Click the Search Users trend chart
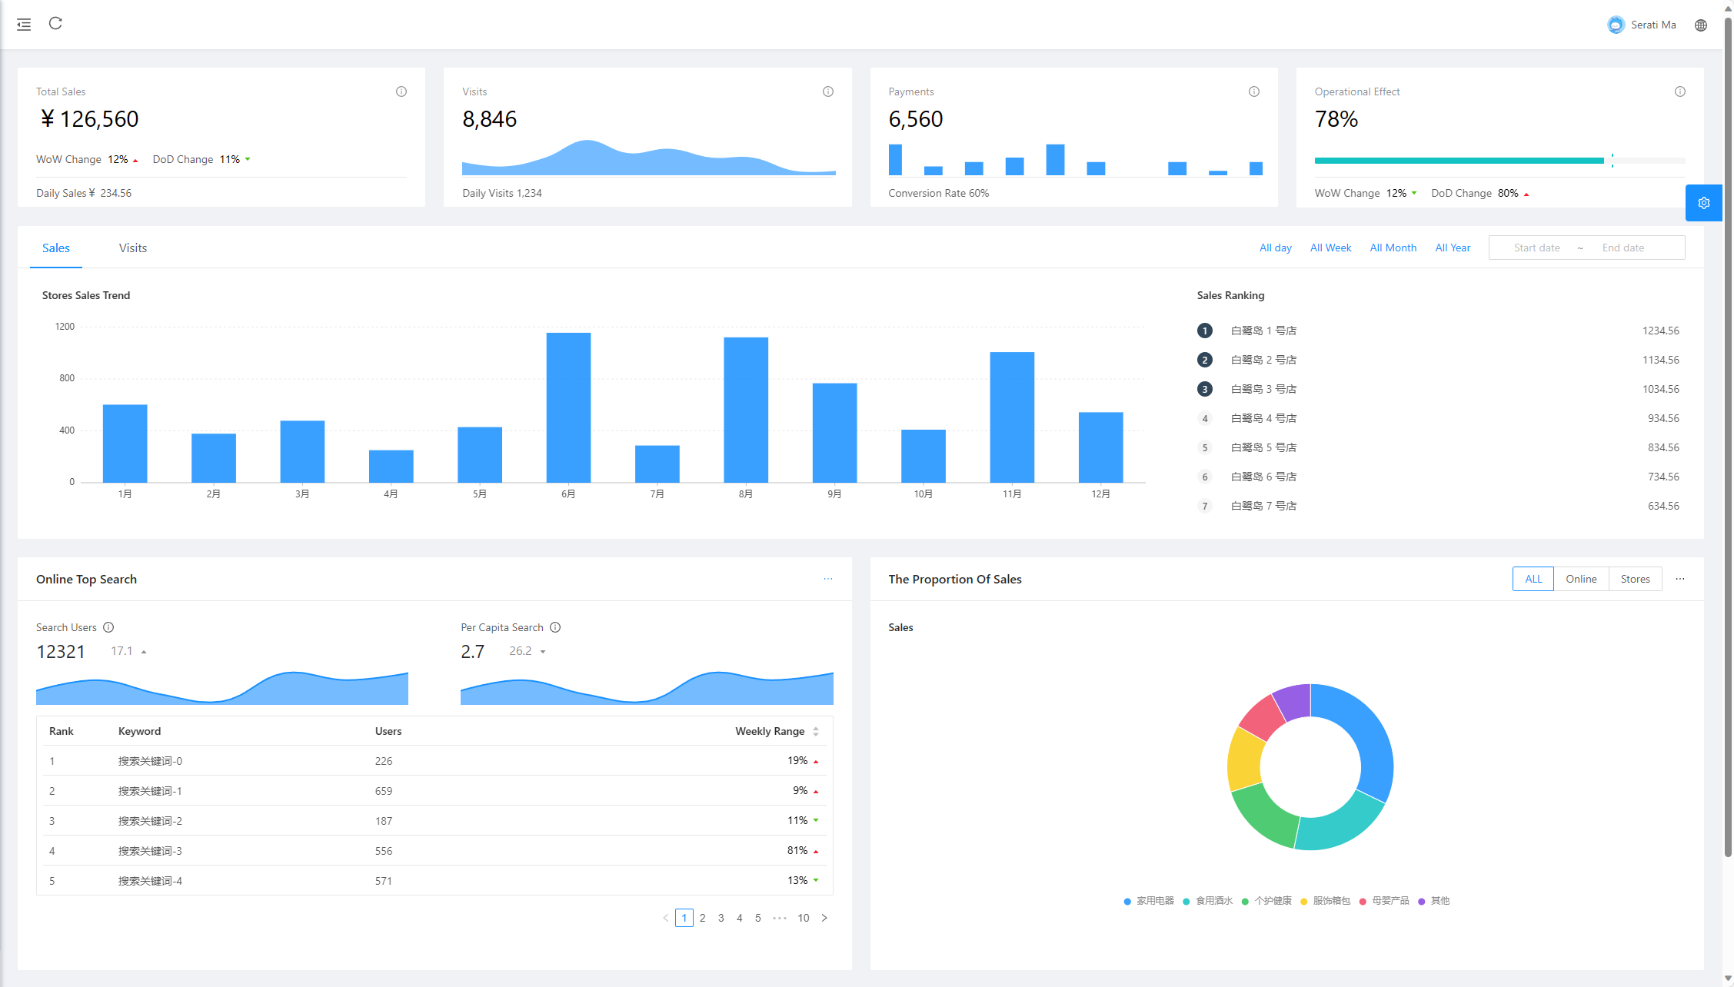 tap(222, 688)
